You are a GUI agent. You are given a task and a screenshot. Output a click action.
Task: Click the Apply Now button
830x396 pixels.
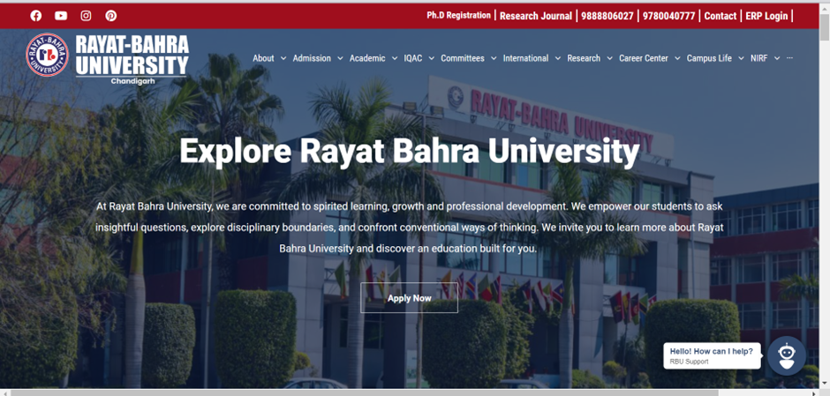(x=409, y=297)
